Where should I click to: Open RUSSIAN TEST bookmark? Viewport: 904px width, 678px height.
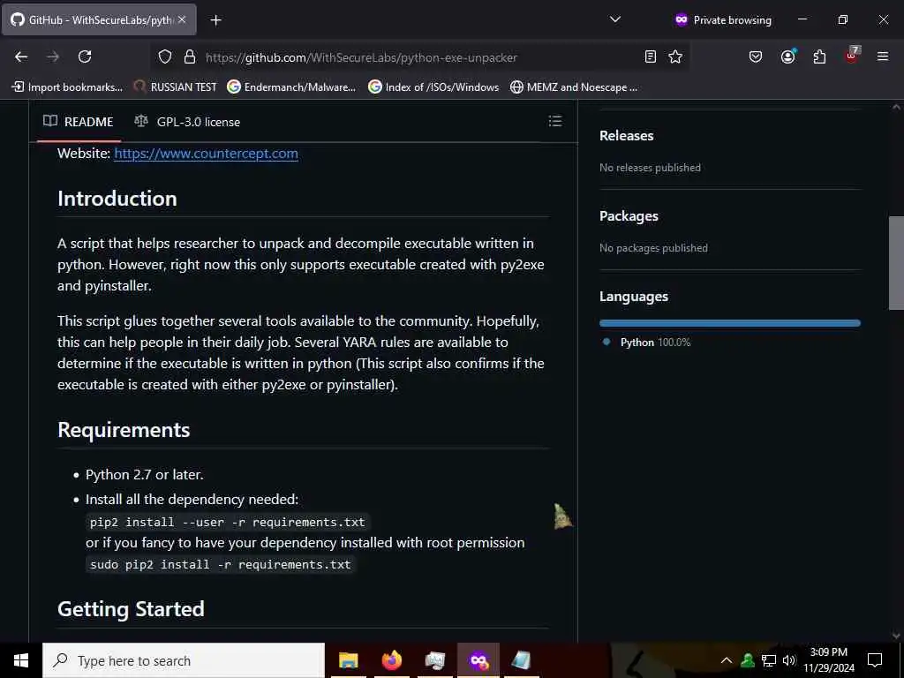(x=176, y=87)
